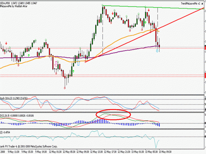Click the M30 symbol title with OHLC prices
This screenshot has width=206, height=154.
[18, 3]
